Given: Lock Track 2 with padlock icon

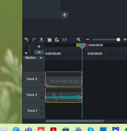Looking at the screenshot, I should [42, 97].
